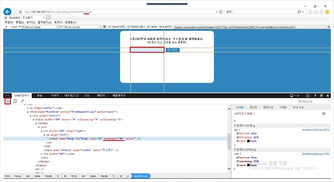Close the F12 developer tools panel

[328, 96]
